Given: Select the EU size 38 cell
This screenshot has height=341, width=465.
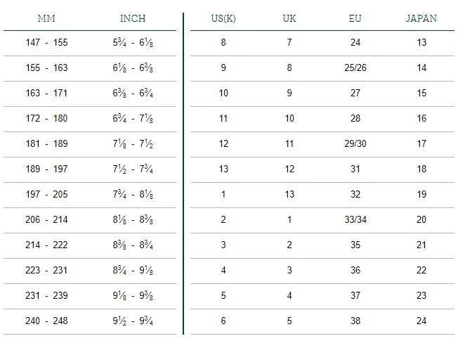Looking at the screenshot, I should pyautogui.click(x=355, y=321).
